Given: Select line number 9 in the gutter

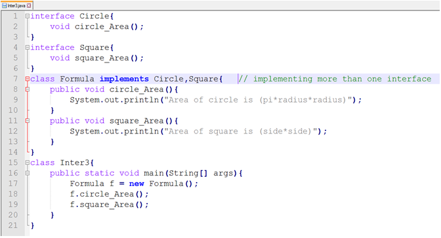Looking at the screenshot, I should coord(16,100).
